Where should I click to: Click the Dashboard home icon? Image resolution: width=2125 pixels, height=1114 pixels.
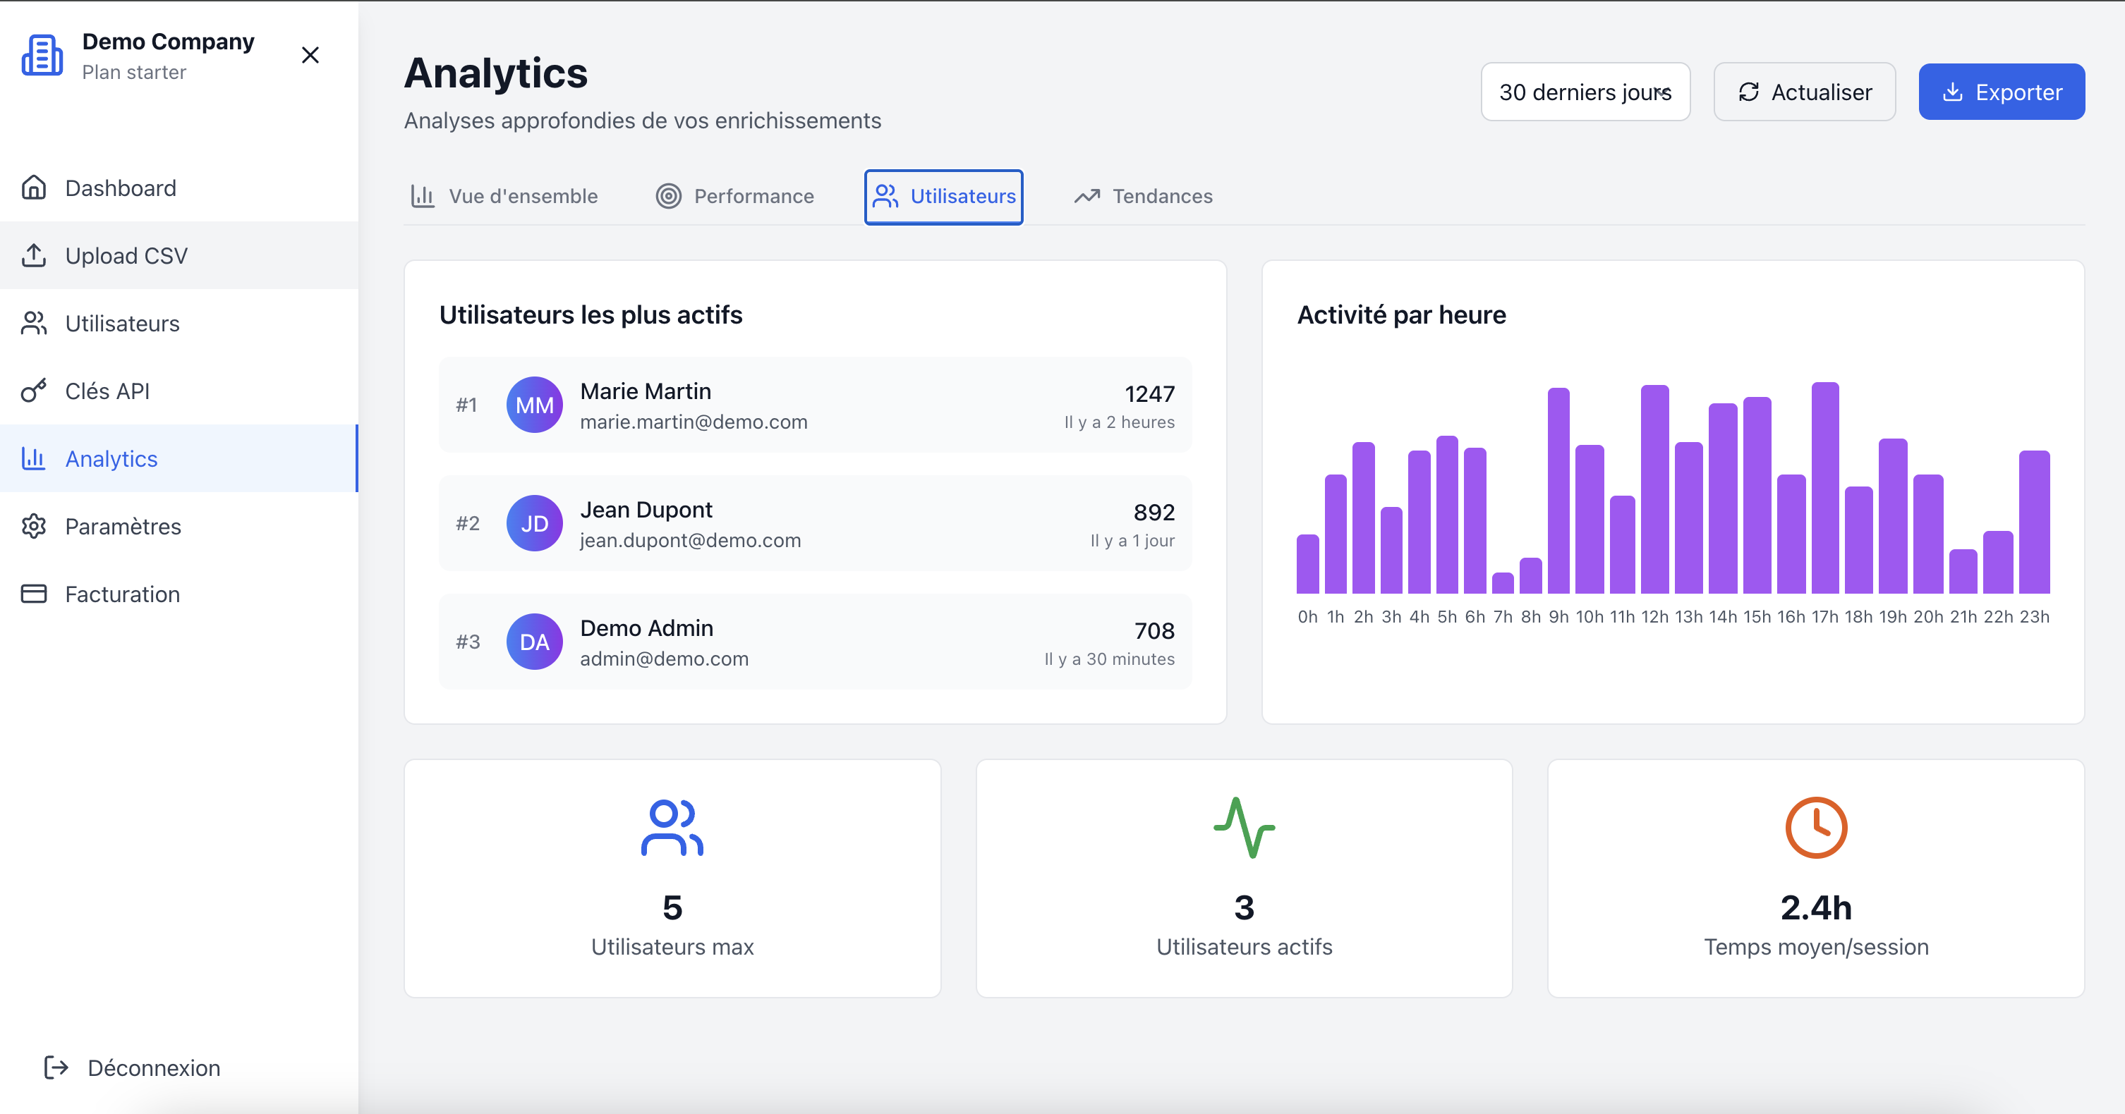point(34,188)
